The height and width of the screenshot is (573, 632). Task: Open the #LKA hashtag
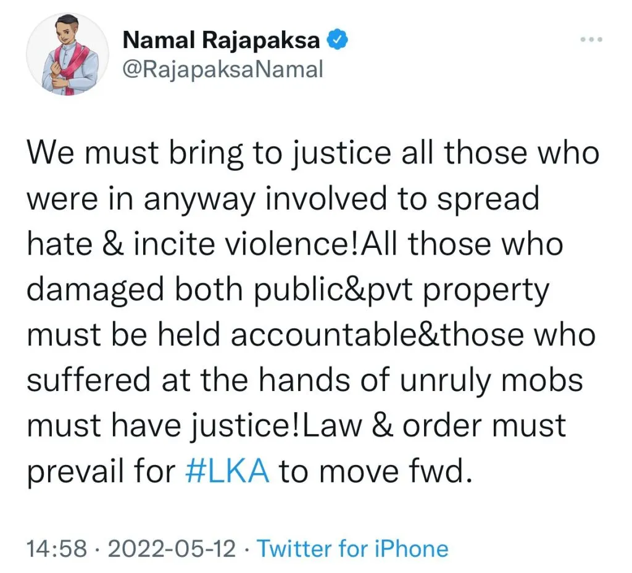[227, 471]
